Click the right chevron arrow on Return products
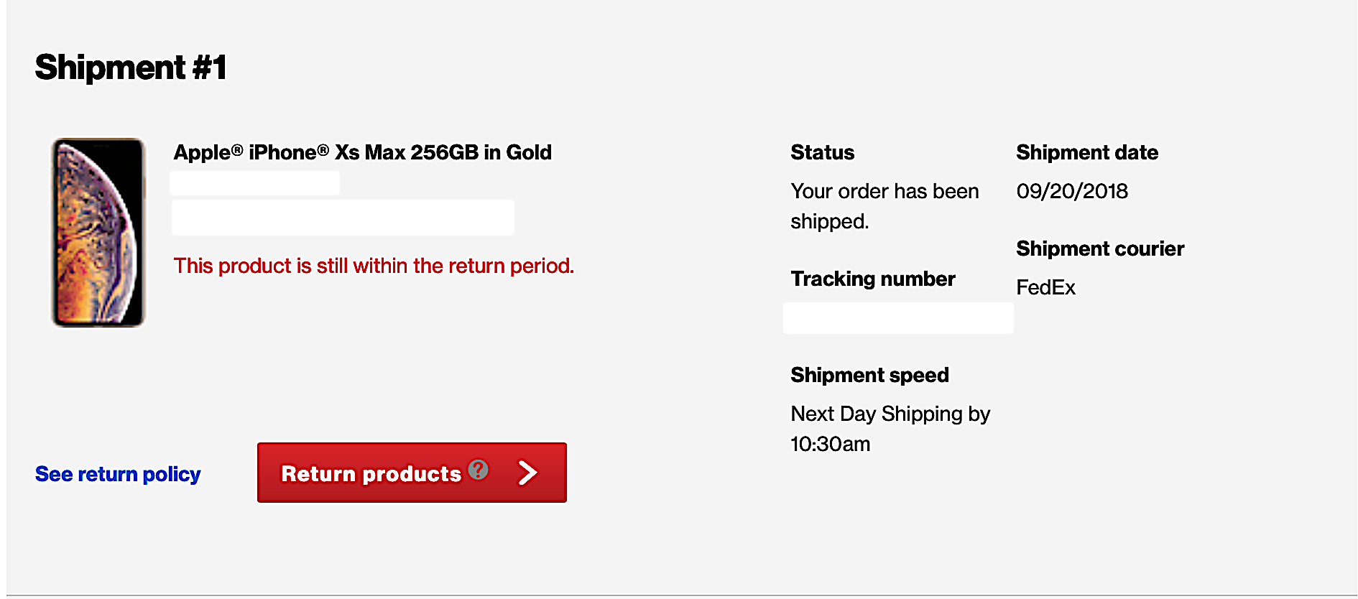1358x599 pixels. click(x=528, y=473)
